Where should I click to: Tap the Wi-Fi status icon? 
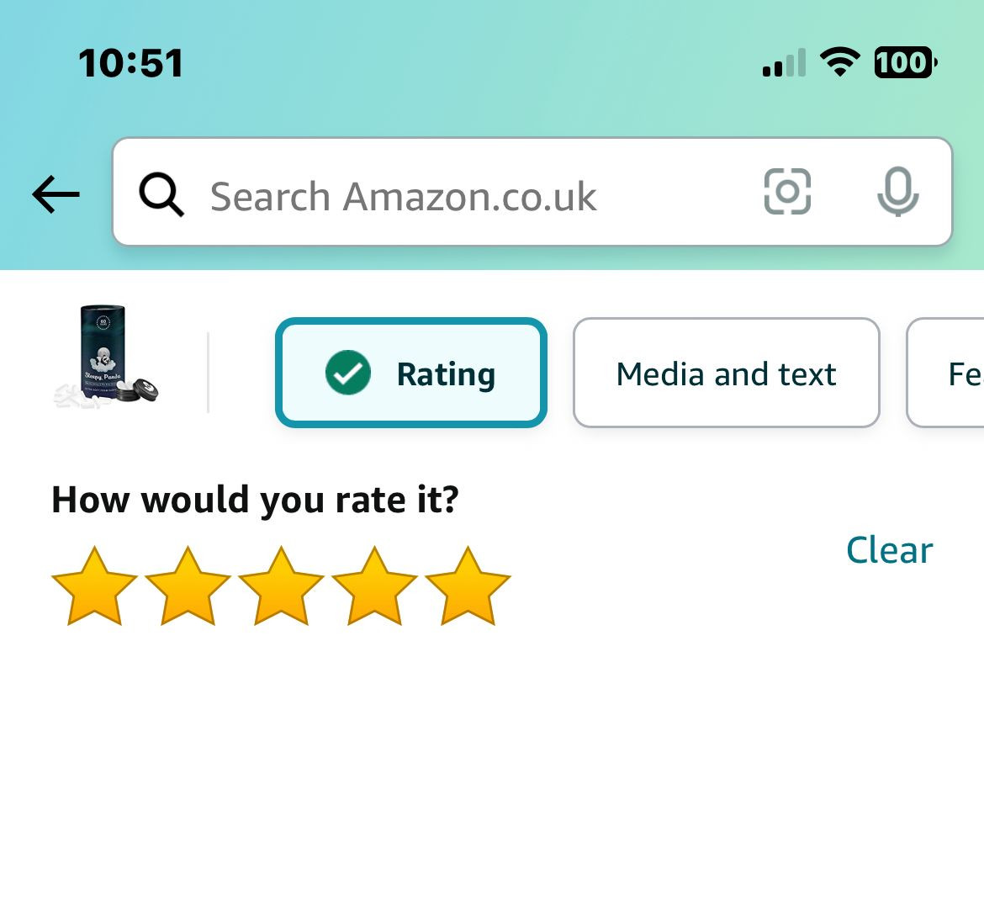point(839,62)
